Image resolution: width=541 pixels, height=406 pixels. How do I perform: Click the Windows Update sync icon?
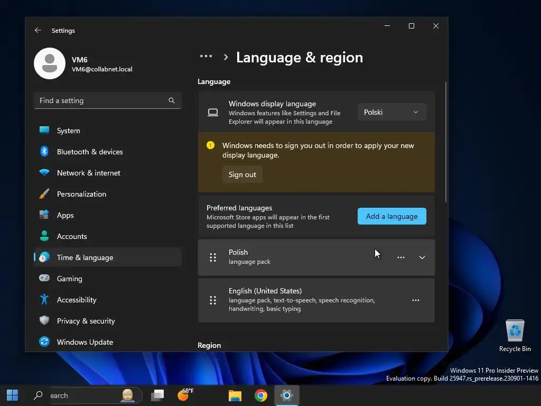click(44, 342)
